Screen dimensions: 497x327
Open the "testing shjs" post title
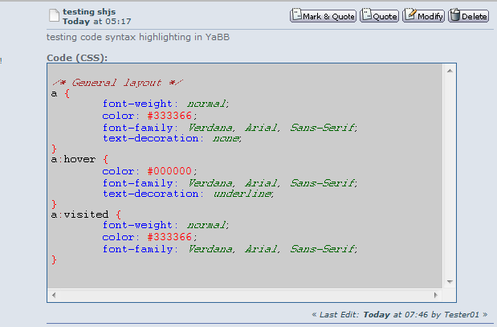click(89, 12)
